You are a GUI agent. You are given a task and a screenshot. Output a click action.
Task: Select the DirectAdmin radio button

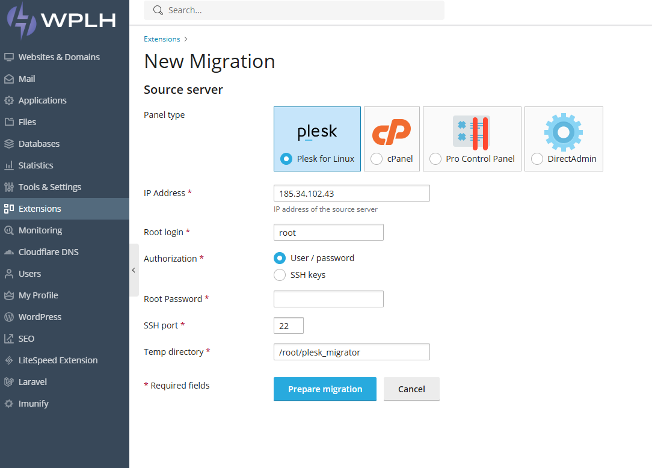537,159
